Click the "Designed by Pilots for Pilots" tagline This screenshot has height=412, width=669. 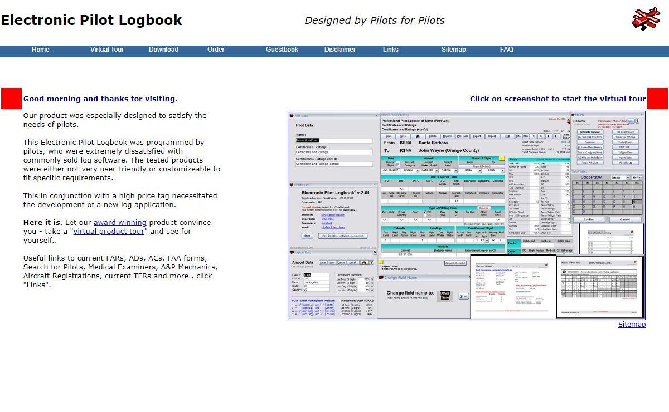[375, 21]
